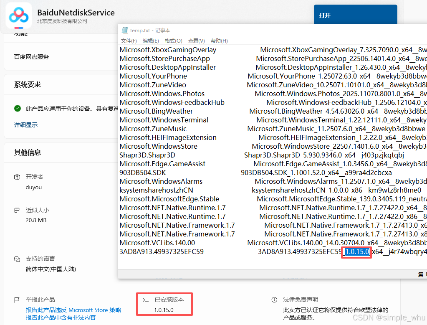Image resolution: width=427 pixels, height=325 pixels.
Task: Click Microsoft.YourPhone name in Notepad
Action: tap(153, 76)
